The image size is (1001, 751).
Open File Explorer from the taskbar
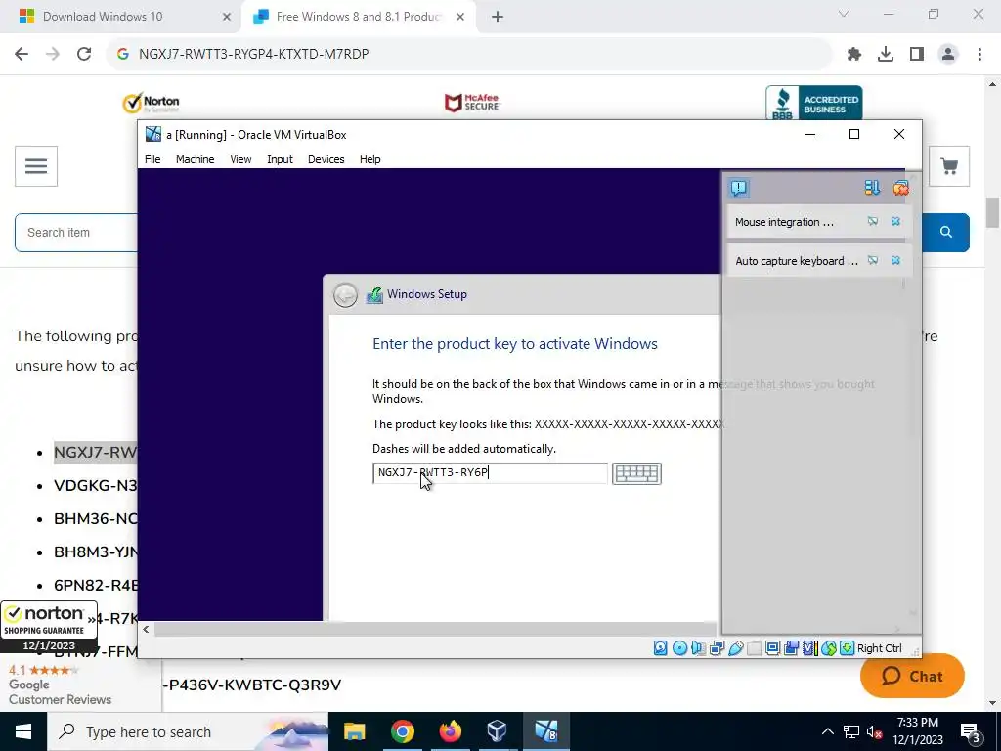pyautogui.click(x=354, y=731)
